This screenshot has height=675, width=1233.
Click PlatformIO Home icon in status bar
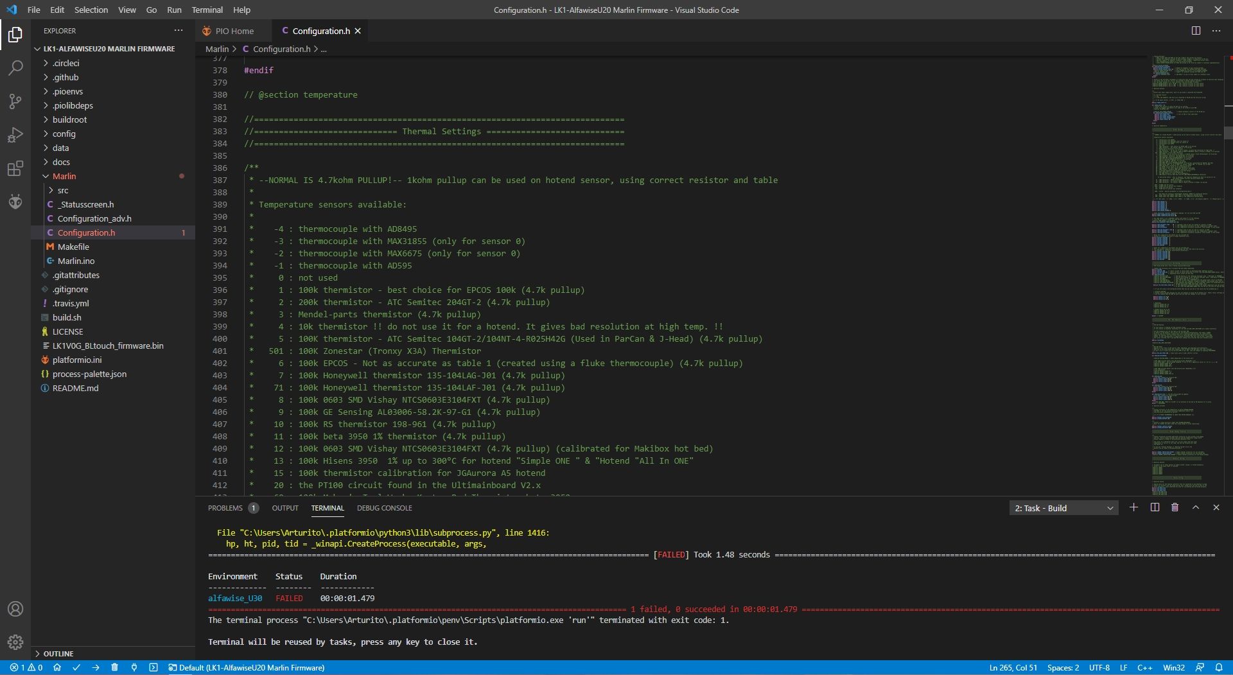(x=57, y=667)
